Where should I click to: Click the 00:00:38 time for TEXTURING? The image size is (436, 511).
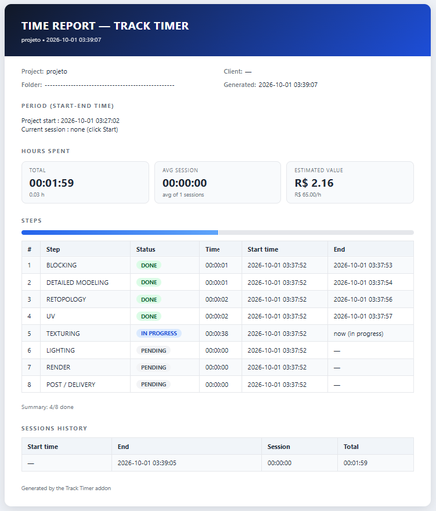217,333
